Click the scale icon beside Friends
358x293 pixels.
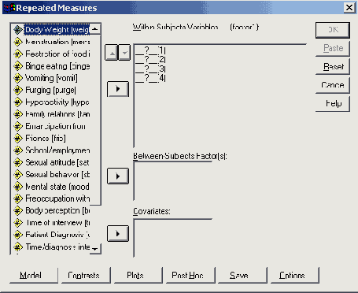[x=18, y=138]
